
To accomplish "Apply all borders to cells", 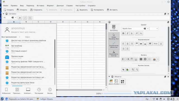I will click(x=141, y=59).
